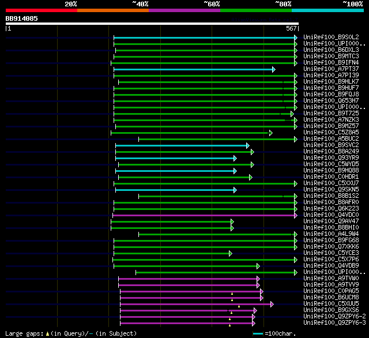Click the query end position 567 label
The image size is (369, 338).
pyautogui.click(x=291, y=28)
